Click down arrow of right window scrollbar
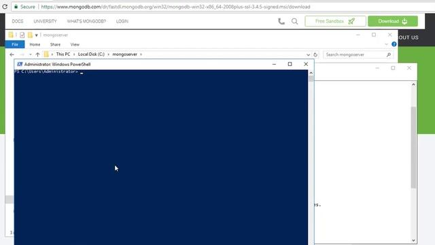Viewport: 435px width, 245px height. click(x=414, y=240)
